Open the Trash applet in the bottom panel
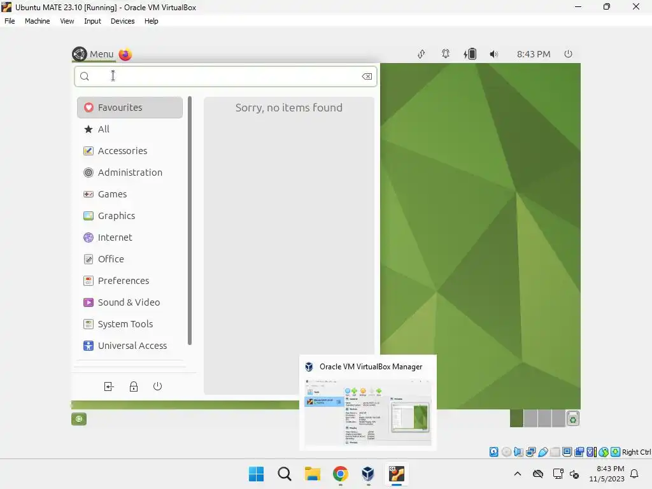The image size is (652, 489). pos(573,419)
